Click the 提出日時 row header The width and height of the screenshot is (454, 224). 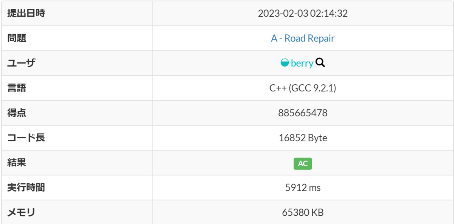pos(77,13)
